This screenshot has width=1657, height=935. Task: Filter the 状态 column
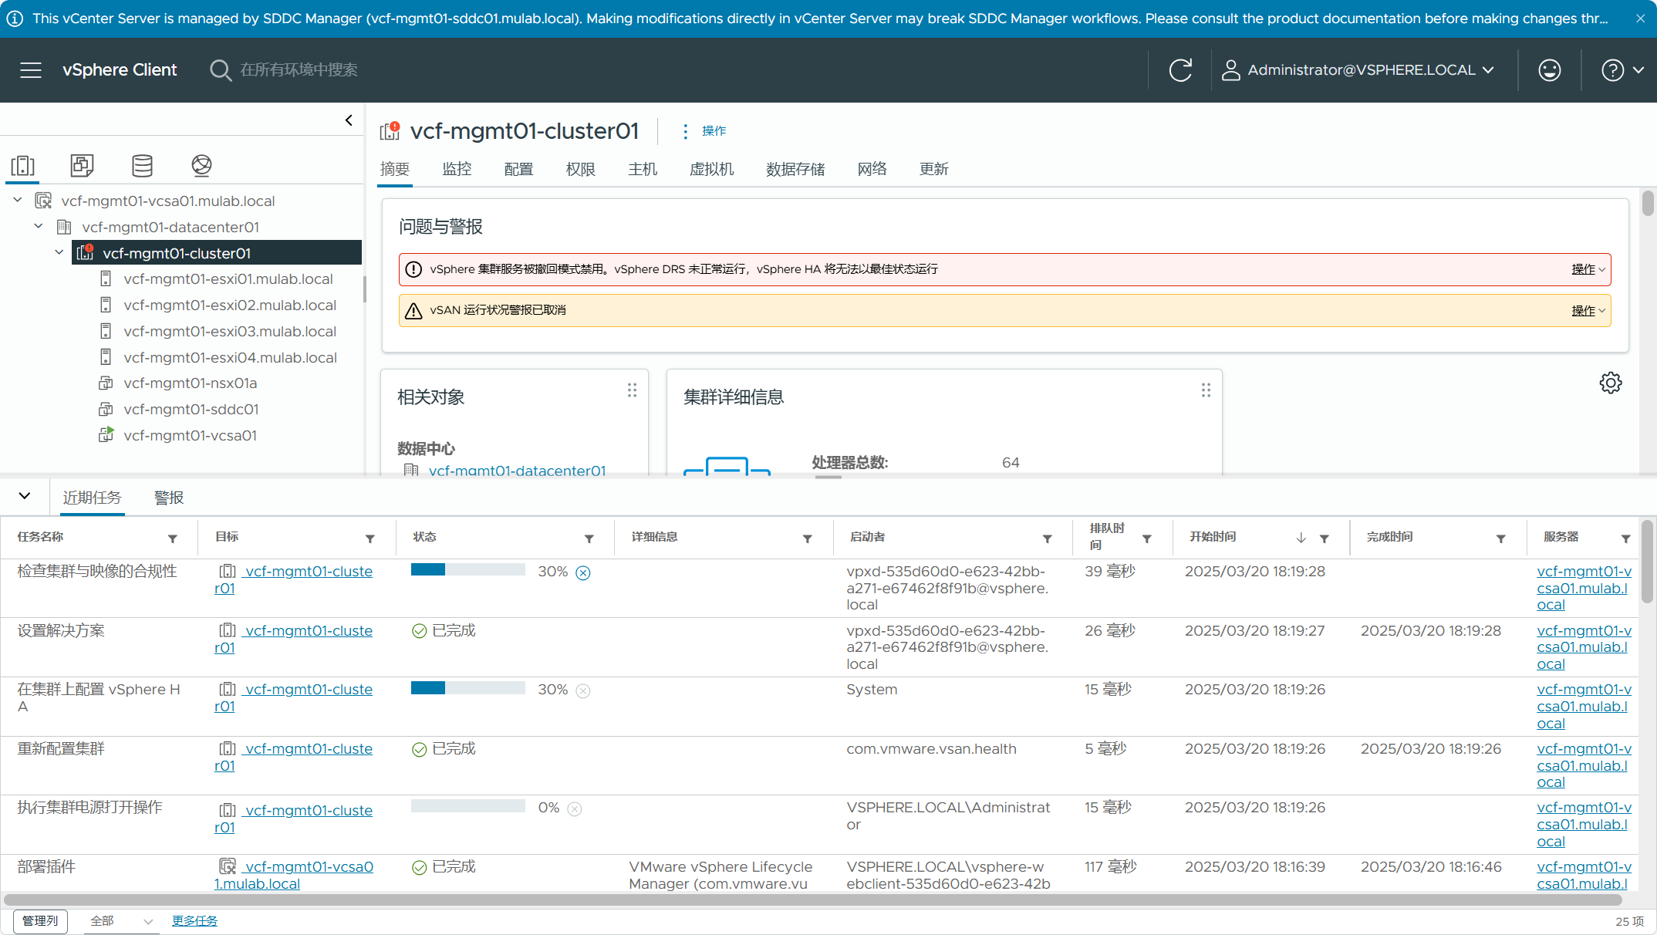tap(589, 538)
